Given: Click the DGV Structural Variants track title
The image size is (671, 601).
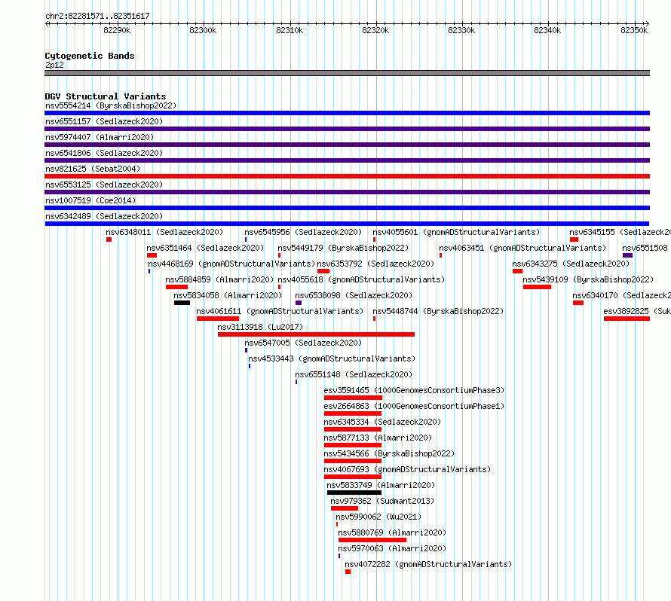Looking at the screenshot, I should tap(106, 96).
